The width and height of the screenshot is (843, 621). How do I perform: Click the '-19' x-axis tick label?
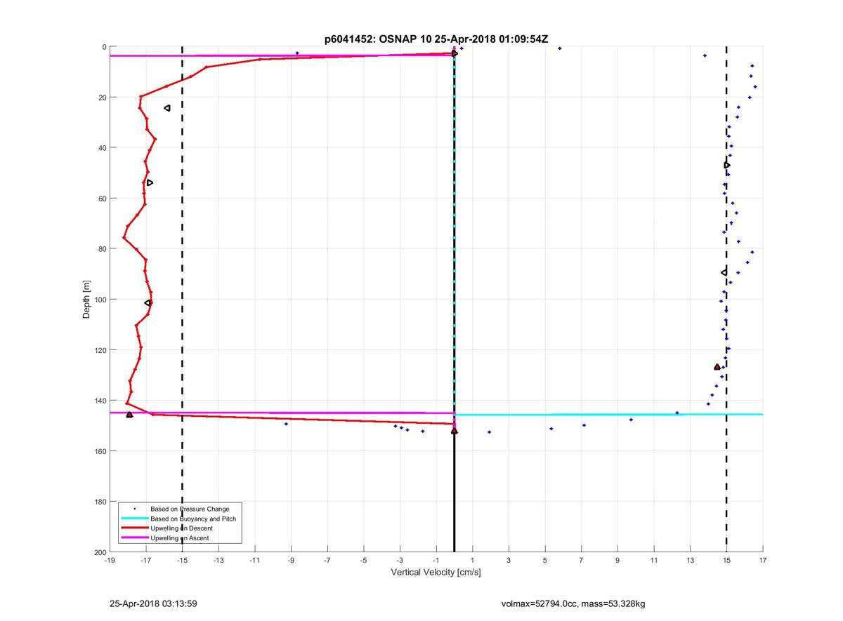(110, 560)
